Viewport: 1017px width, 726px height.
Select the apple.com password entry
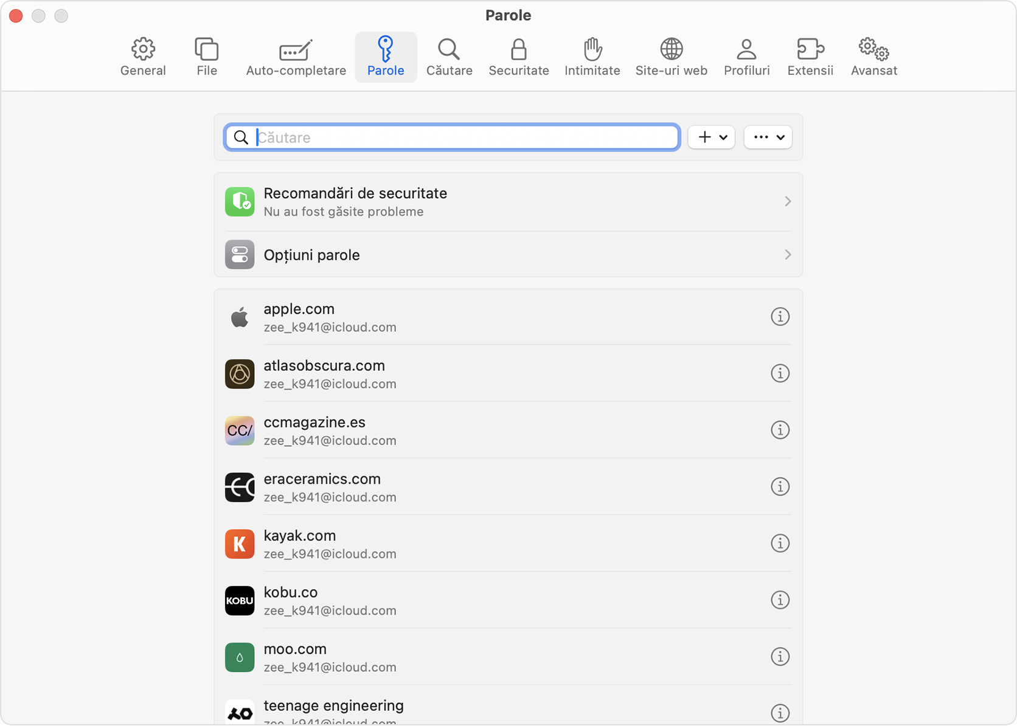[508, 317]
